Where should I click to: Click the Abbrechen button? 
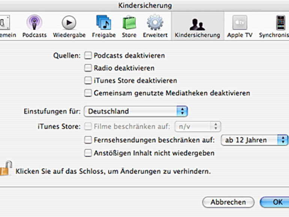point(228,202)
